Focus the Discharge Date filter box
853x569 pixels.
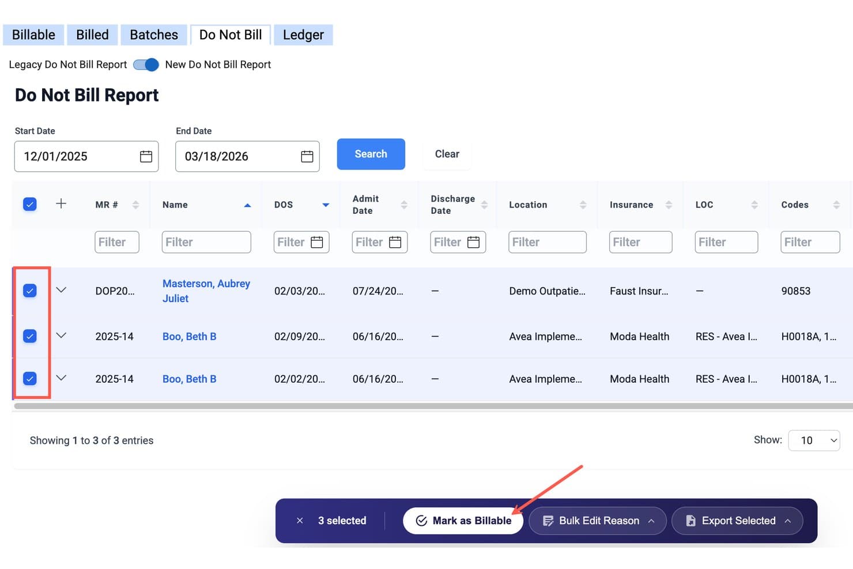click(458, 242)
